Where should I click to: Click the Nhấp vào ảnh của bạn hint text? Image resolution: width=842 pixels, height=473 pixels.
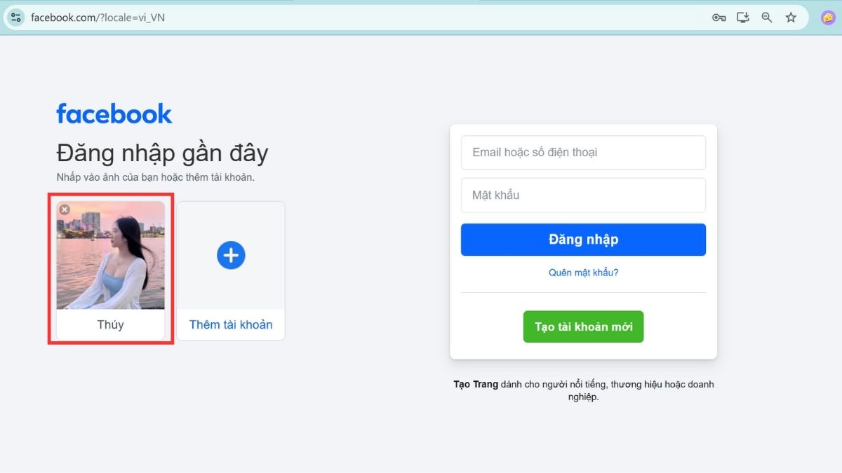pyautogui.click(x=155, y=177)
